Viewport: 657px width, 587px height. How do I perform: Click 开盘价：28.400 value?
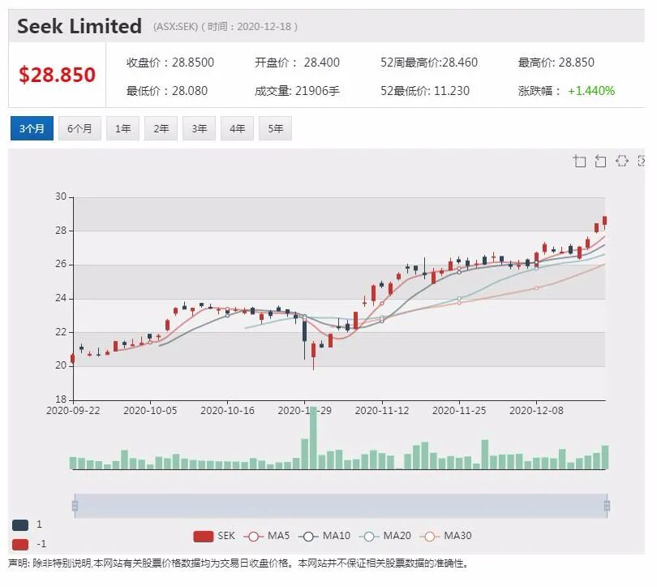[x=297, y=63]
